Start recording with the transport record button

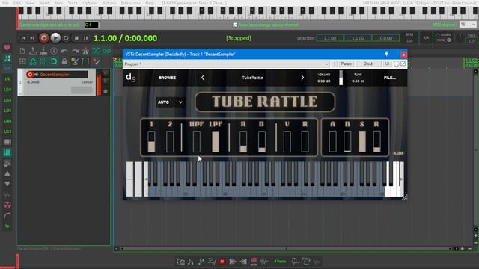[44, 38]
